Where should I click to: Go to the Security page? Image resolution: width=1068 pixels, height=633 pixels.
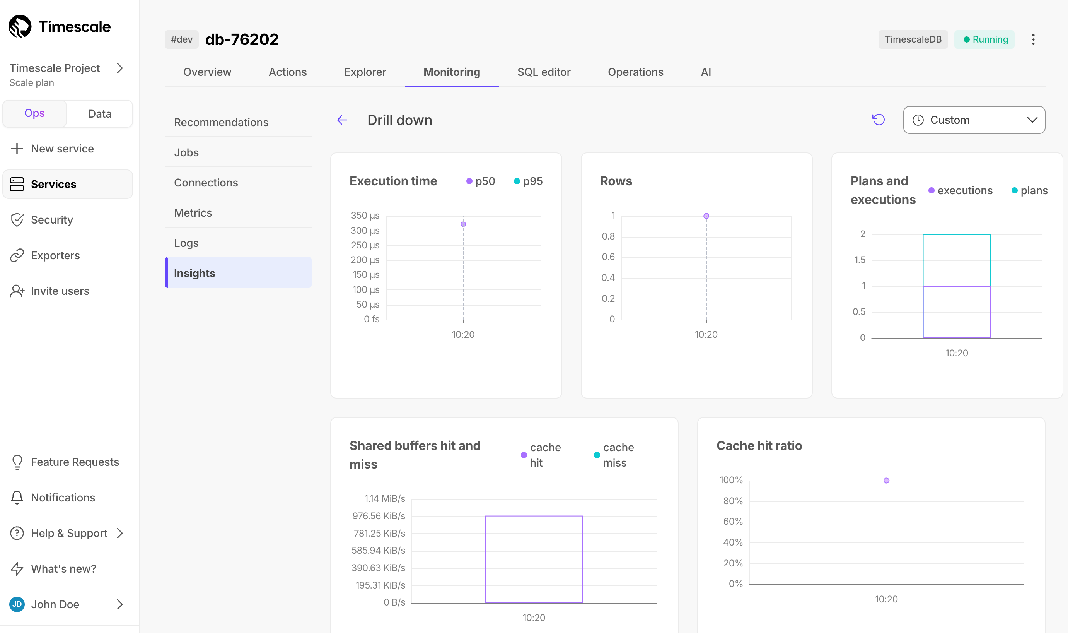coord(52,220)
